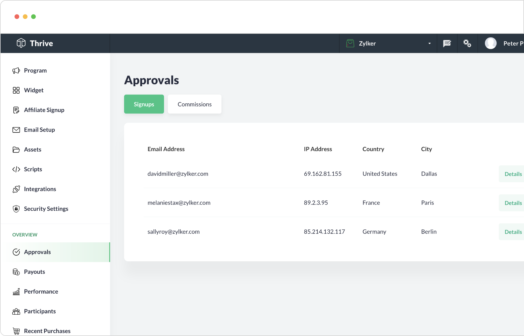Image resolution: width=524 pixels, height=336 pixels.
Task: Click the red close window button
Action: coord(17,17)
